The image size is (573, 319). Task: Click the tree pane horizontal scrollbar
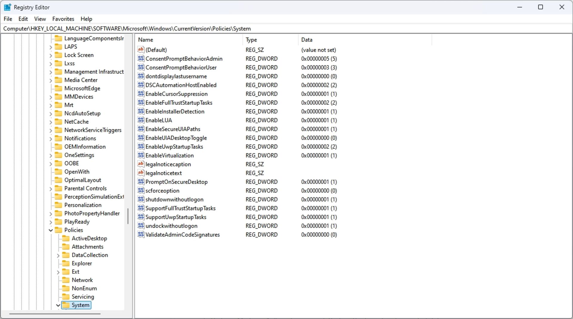coord(55,314)
